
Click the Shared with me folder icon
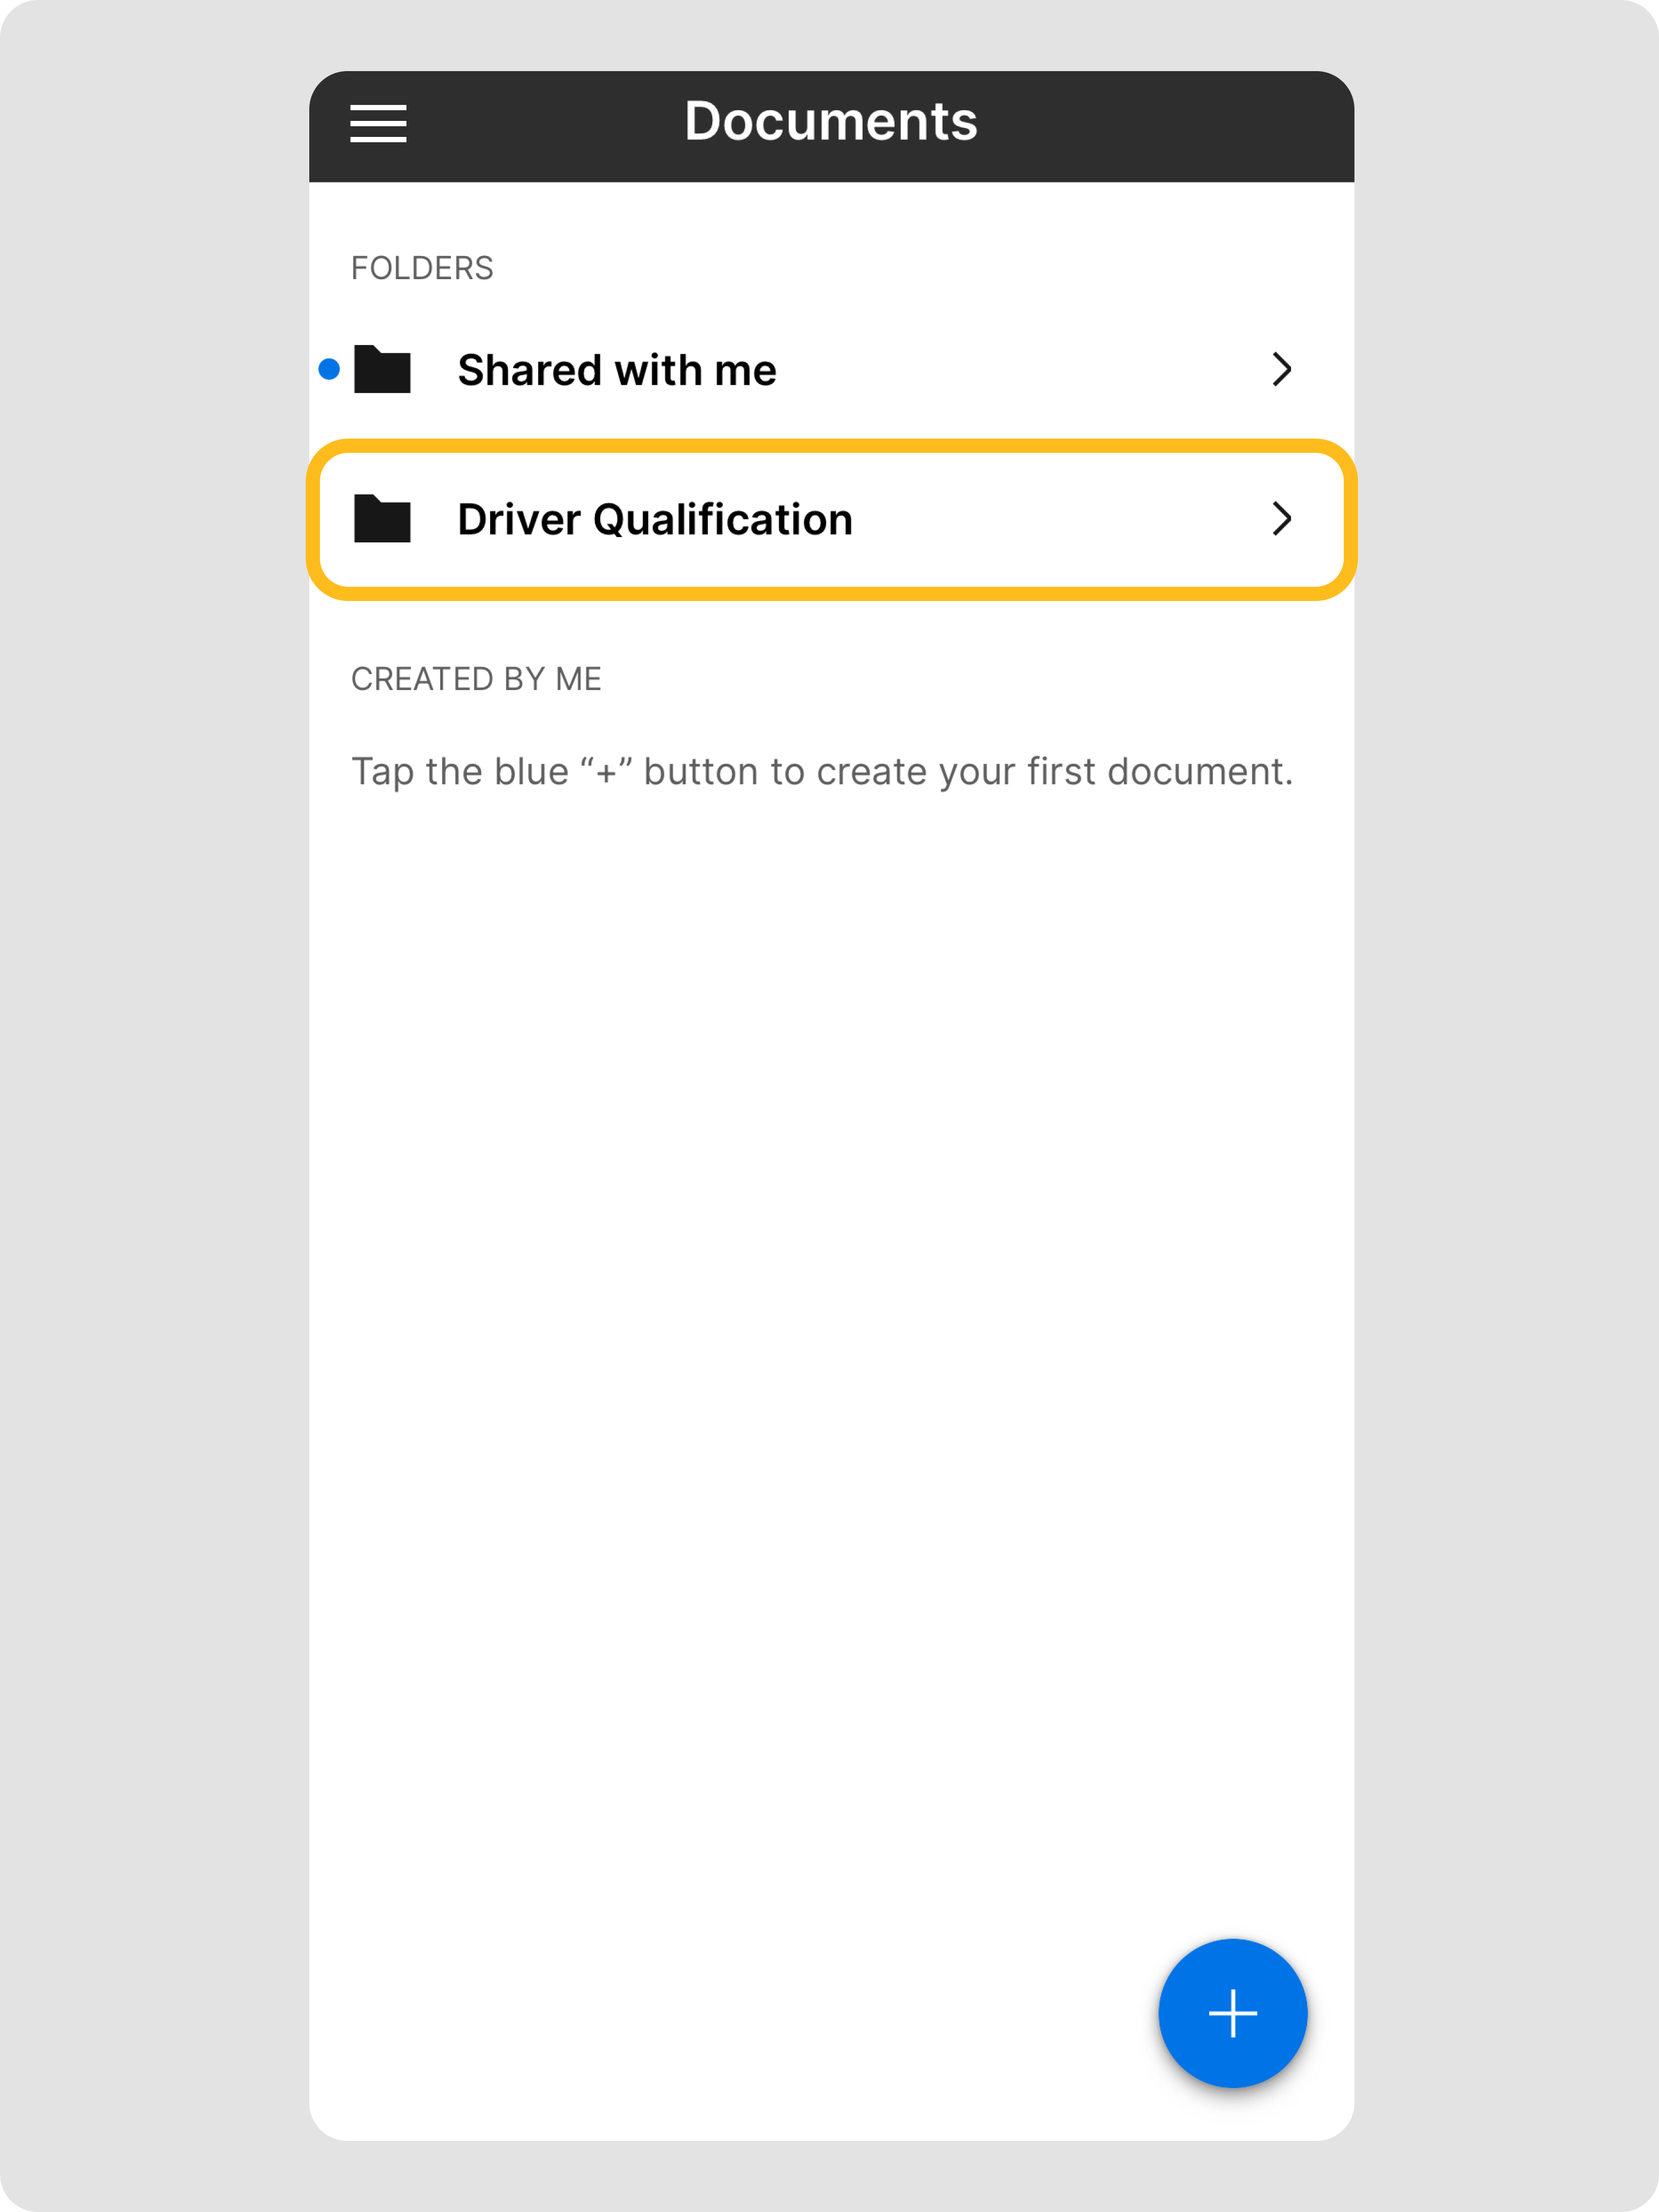tap(383, 370)
